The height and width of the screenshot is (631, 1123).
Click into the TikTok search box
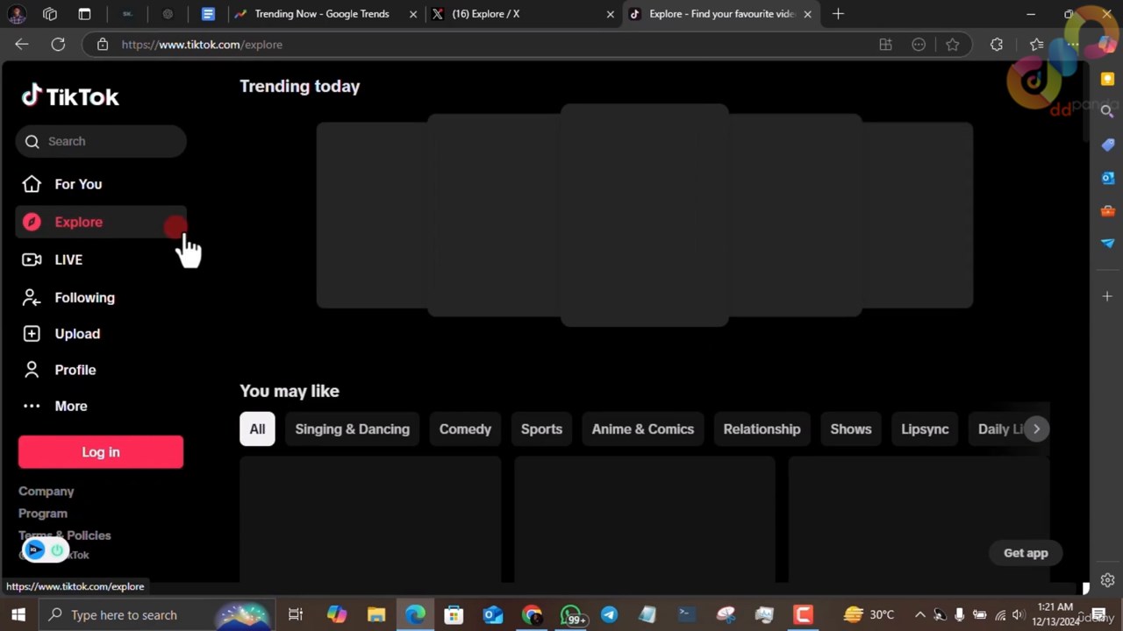point(101,141)
